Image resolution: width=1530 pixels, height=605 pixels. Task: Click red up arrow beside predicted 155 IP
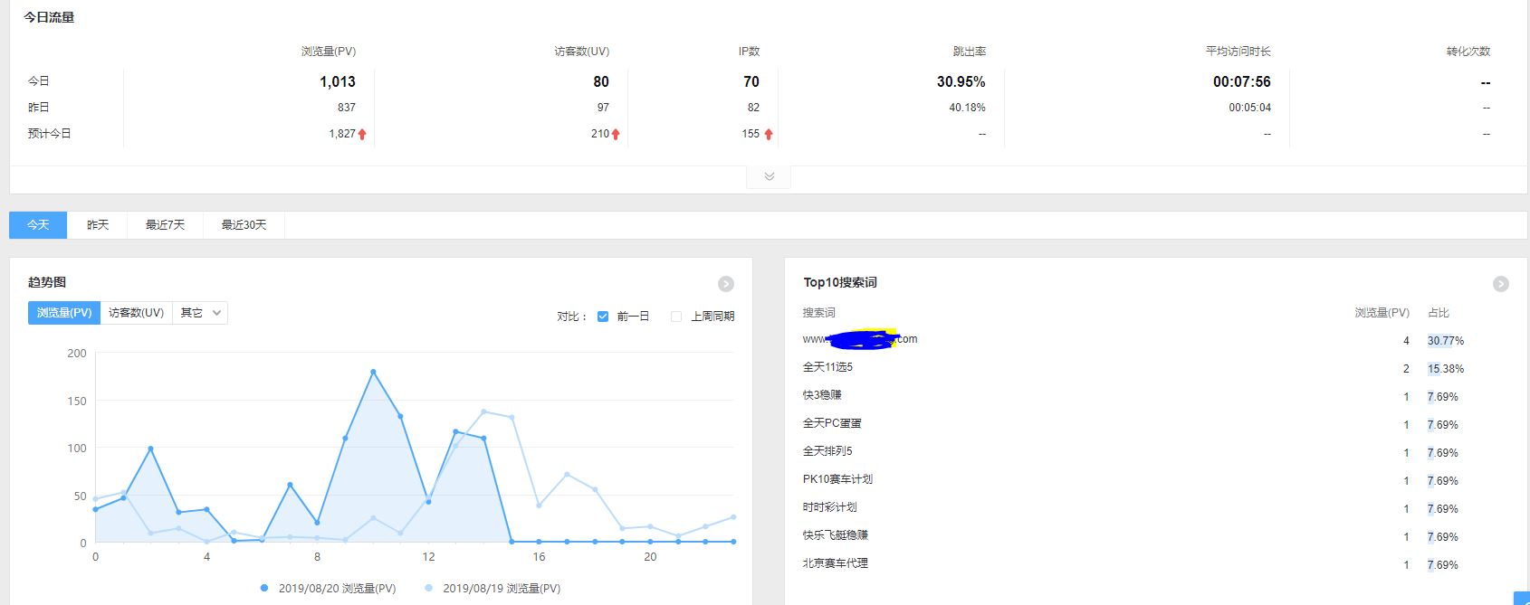[769, 134]
